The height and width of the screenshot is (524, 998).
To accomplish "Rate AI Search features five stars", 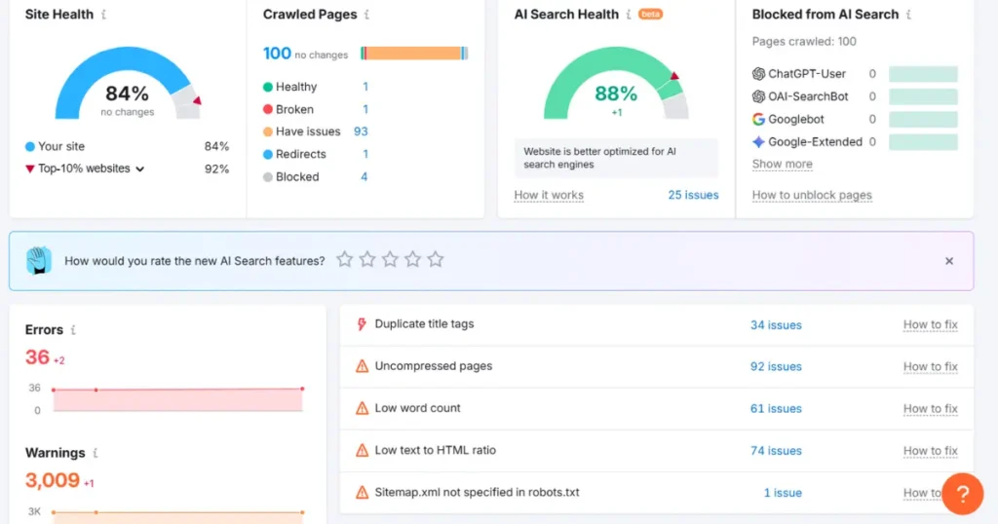I will coord(436,259).
